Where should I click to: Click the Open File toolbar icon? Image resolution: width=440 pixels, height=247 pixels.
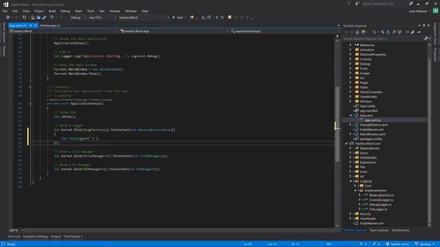tap(33, 17)
